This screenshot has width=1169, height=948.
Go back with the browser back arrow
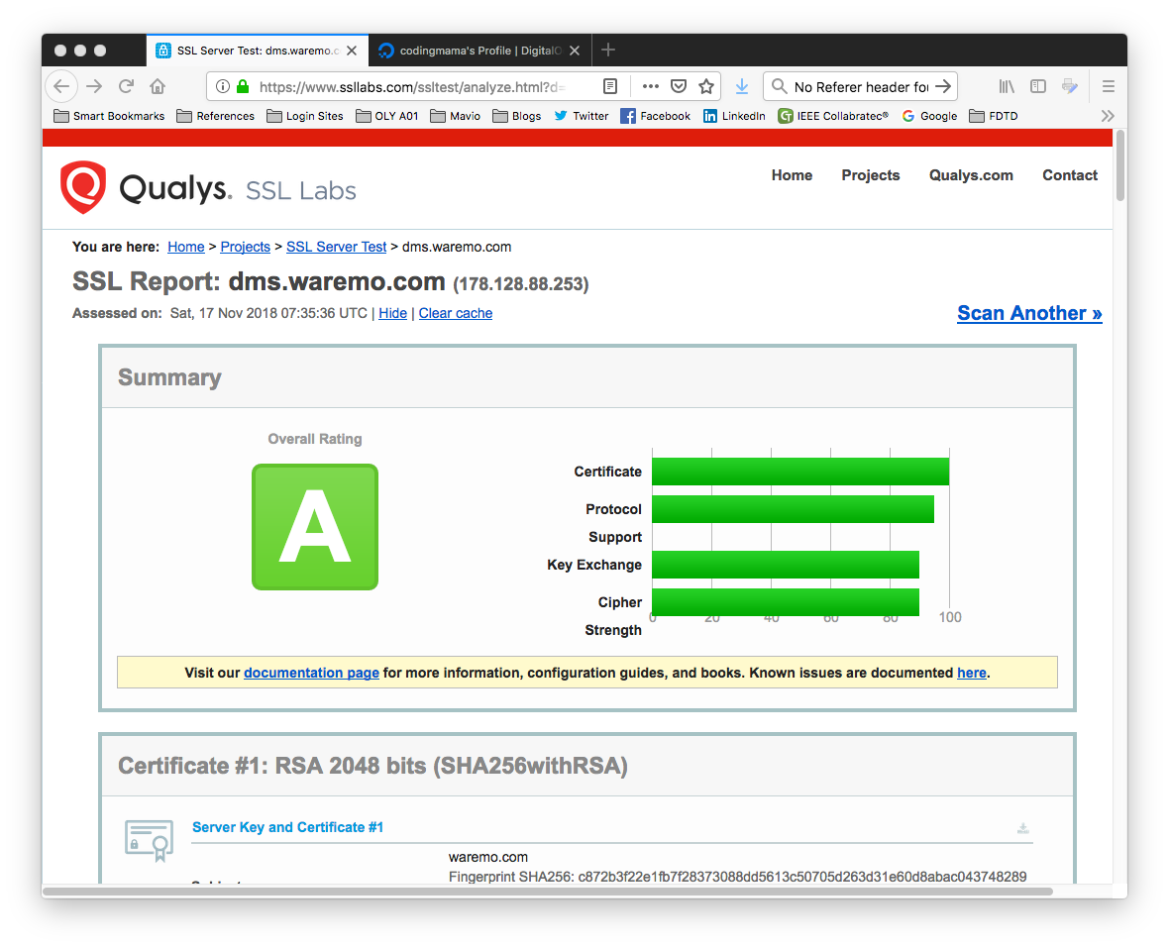(x=61, y=86)
